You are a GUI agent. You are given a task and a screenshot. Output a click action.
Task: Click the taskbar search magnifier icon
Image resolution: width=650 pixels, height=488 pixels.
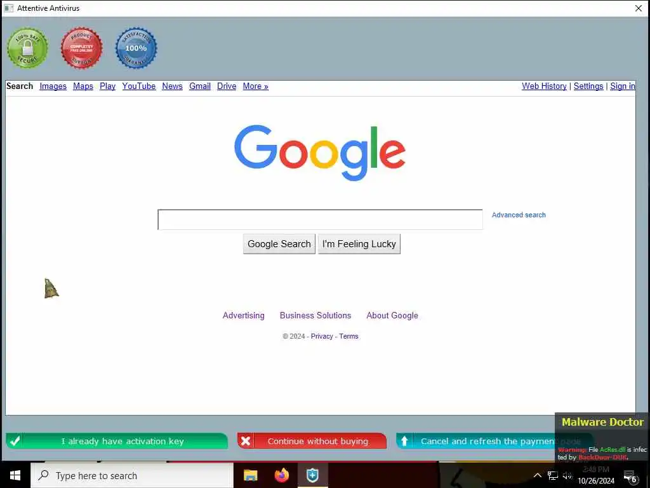pos(43,475)
